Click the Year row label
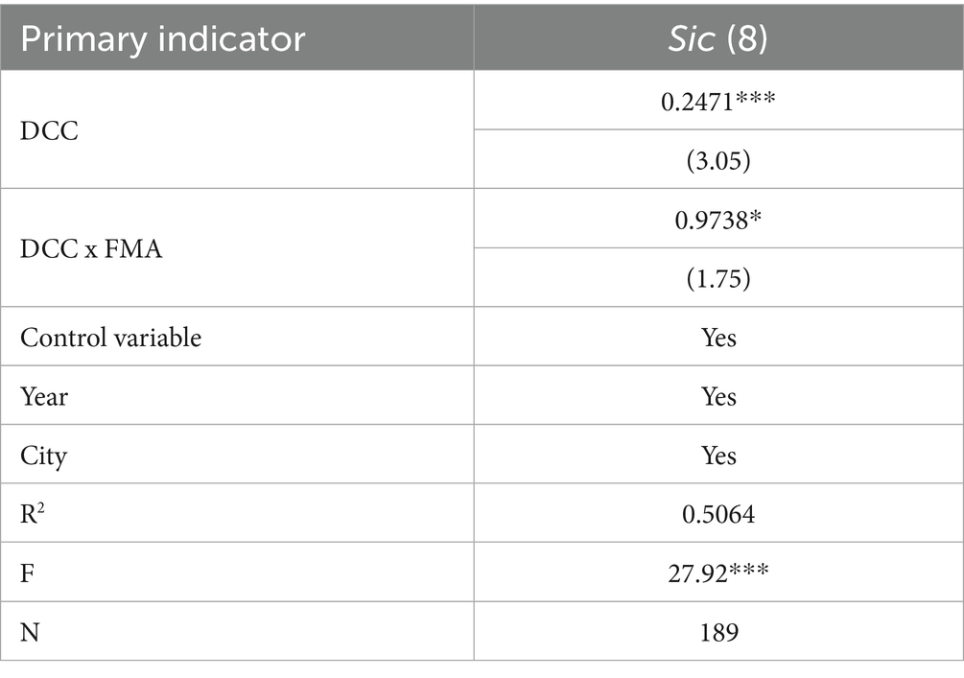The width and height of the screenshot is (964, 678). [44, 396]
